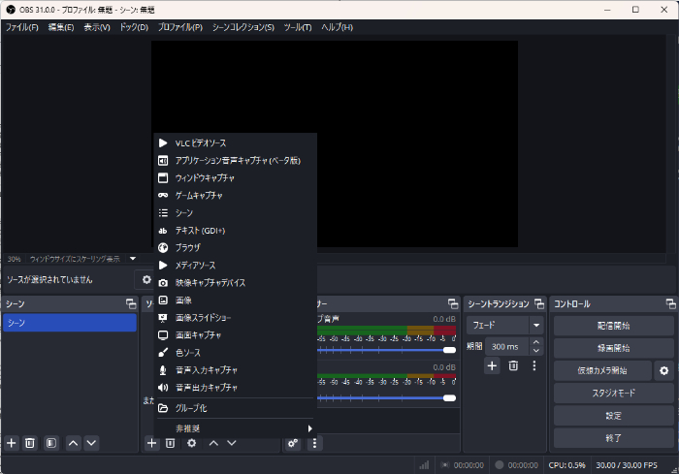Add a new scene with plus icon
679x474 pixels.
coord(12,443)
